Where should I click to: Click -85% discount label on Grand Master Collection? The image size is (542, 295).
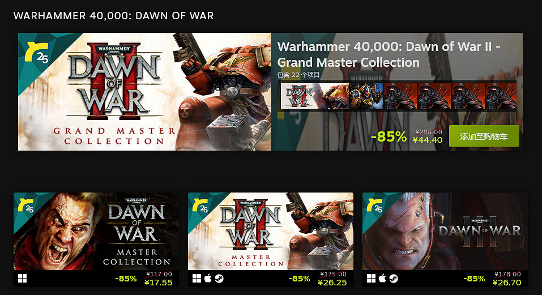tap(389, 137)
